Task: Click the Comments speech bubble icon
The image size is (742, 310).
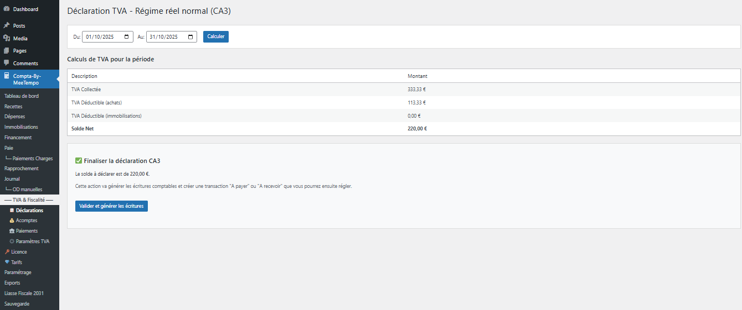Action: coord(7,63)
